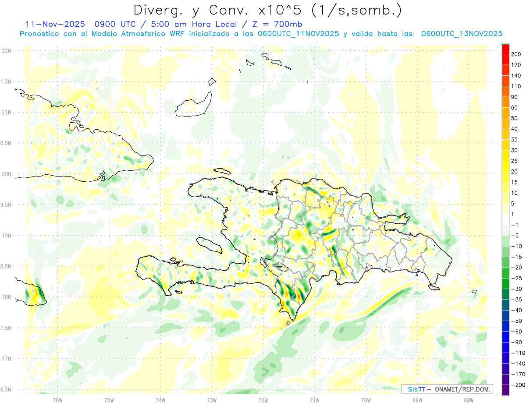
Task: Click the colorbar value '-200' at bottom
Action: [x=518, y=385]
